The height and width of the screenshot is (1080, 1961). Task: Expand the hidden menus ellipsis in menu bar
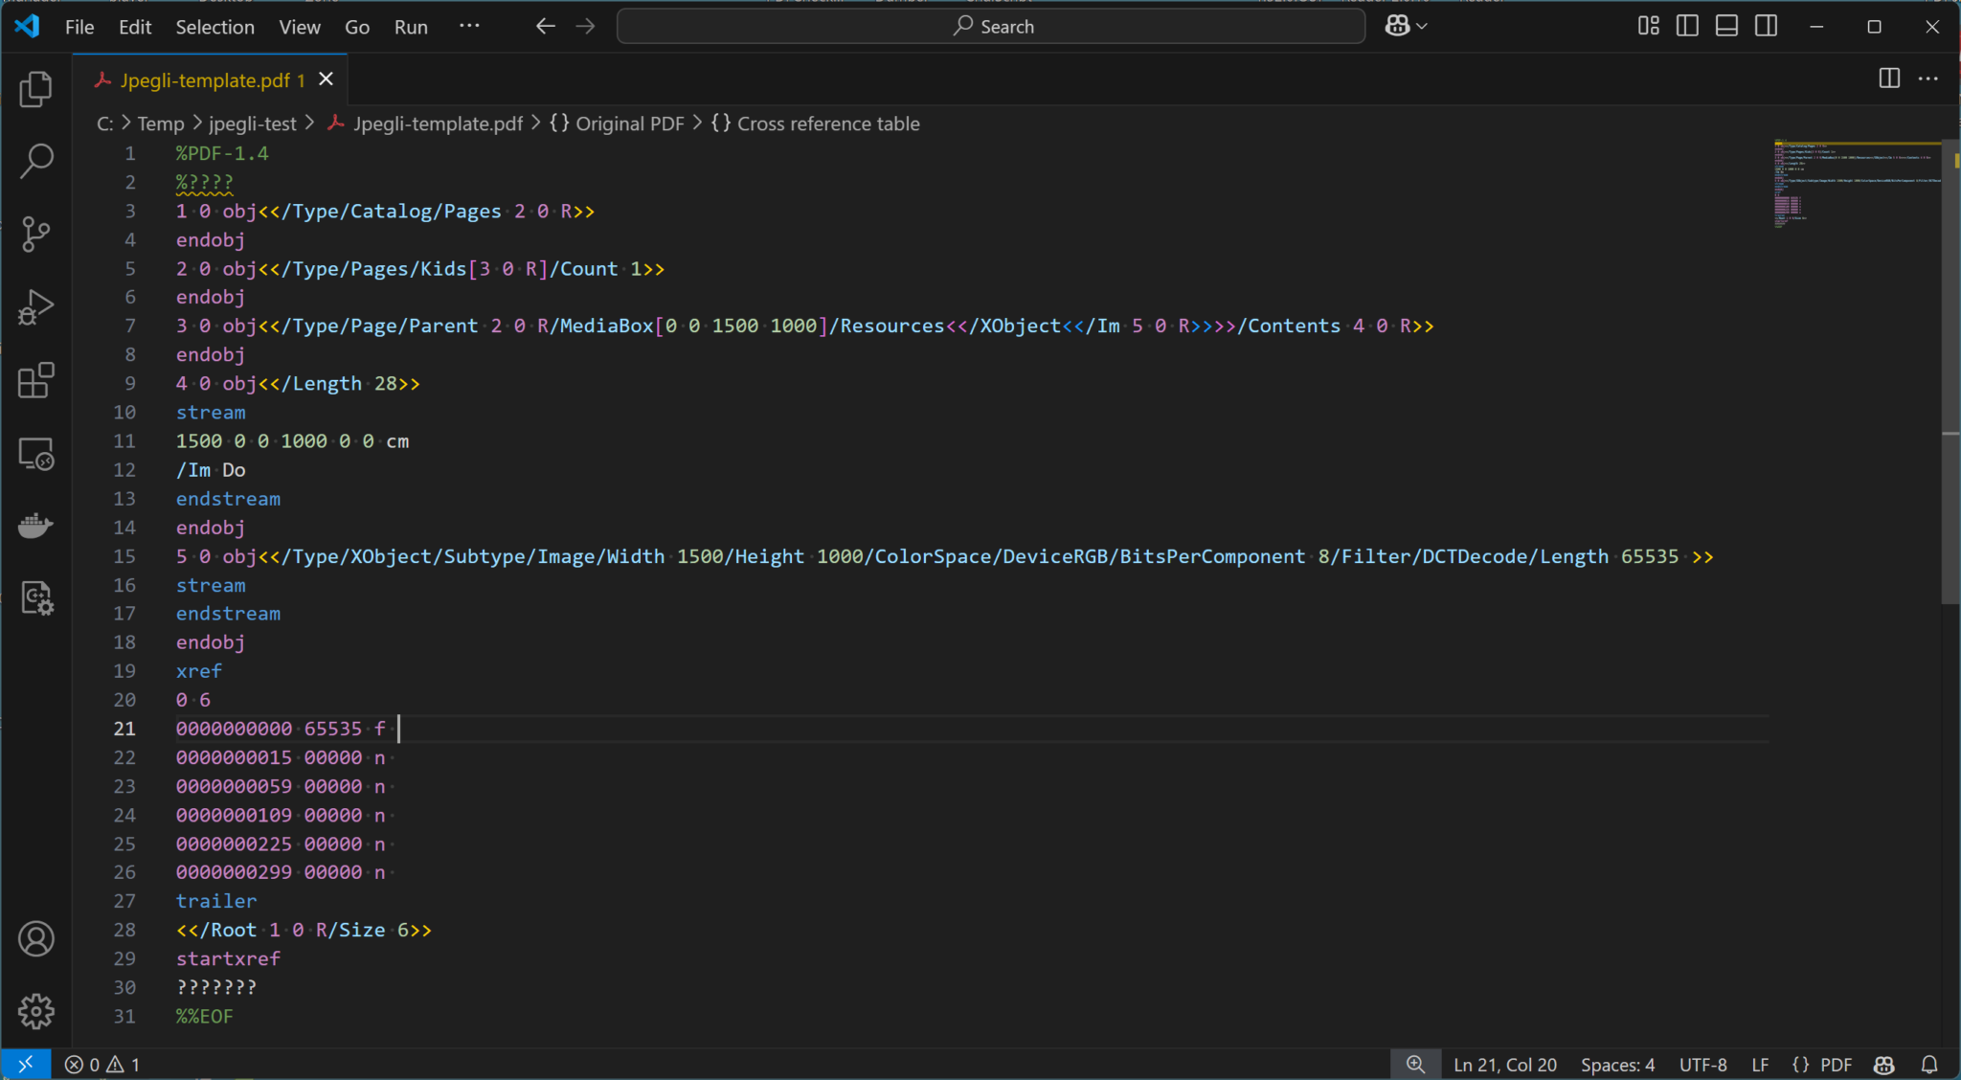(x=469, y=27)
